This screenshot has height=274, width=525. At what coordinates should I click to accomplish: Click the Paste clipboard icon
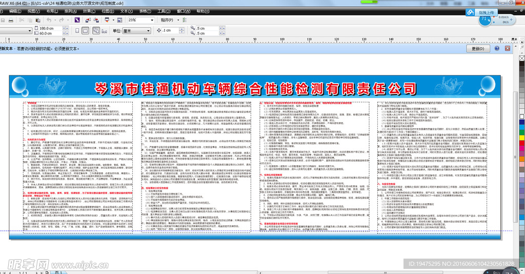coord(38,20)
